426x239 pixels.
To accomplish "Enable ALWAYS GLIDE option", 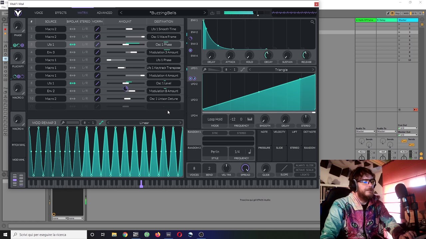I will pyautogui.click(x=305, y=165).
